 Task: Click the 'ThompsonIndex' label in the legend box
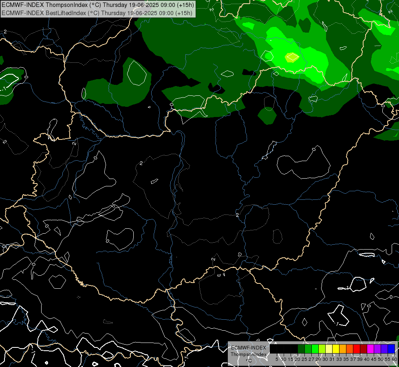pyautogui.click(x=249, y=354)
